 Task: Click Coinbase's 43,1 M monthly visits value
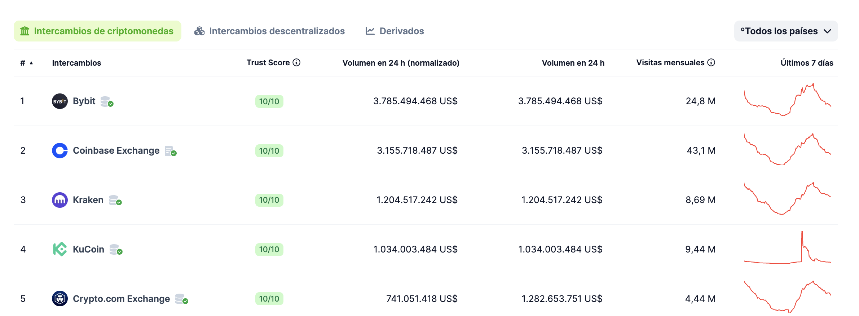click(701, 150)
